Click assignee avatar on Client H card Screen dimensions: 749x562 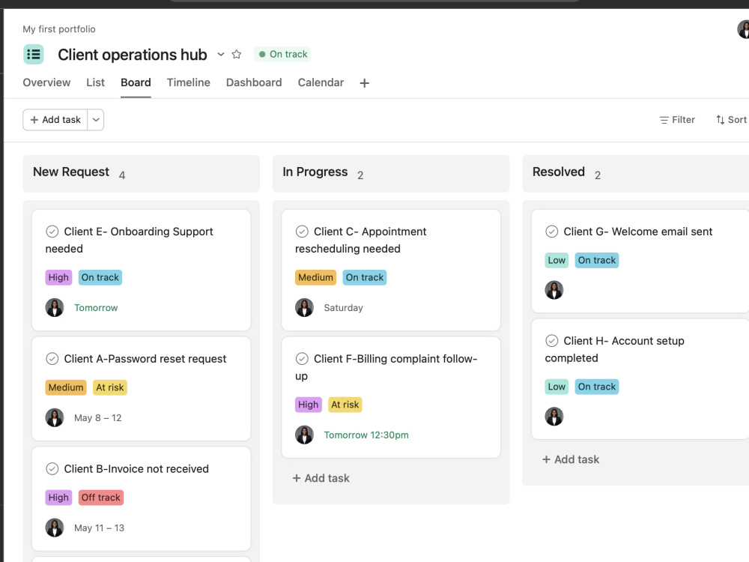point(554,417)
